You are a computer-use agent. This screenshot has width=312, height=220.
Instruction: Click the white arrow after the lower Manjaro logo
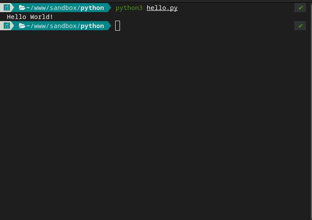pos(13,26)
